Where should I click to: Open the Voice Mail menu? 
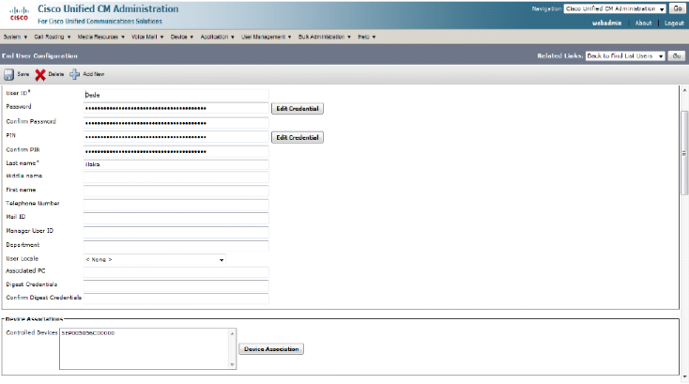pos(147,37)
